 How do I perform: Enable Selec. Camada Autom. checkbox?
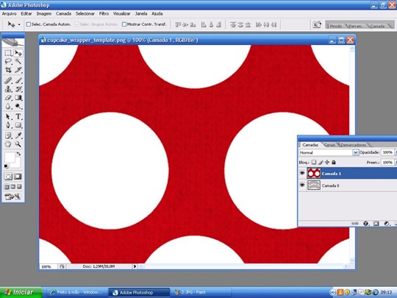click(x=29, y=24)
